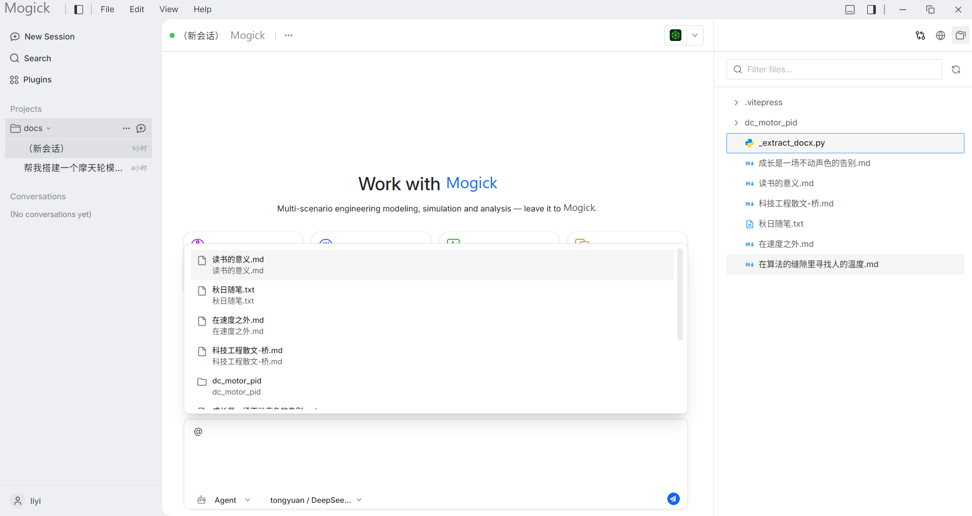The width and height of the screenshot is (972, 516).
Task: Open session header more options ellipsis
Action: (289, 35)
